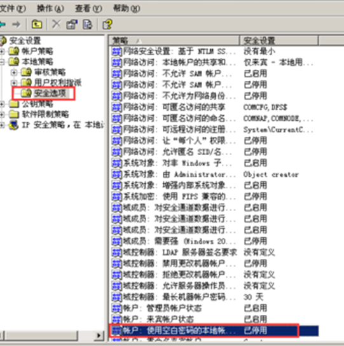Select the 安全选项 folder in tree
The width and height of the screenshot is (344, 346).
[x=44, y=93]
